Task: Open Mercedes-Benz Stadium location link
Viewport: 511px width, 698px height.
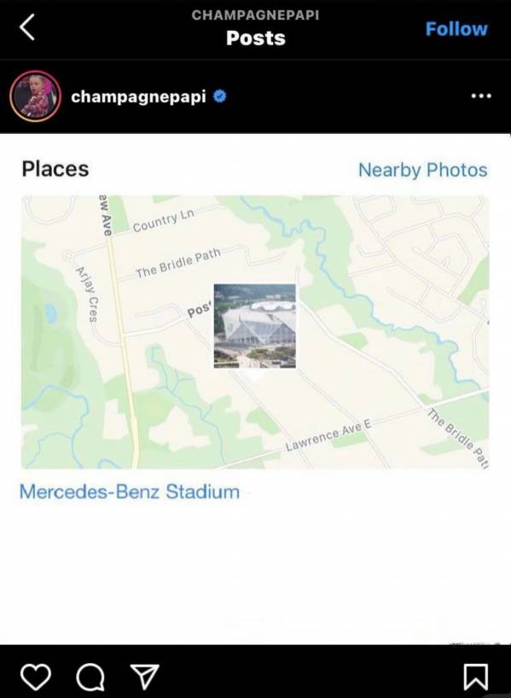Action: pos(130,492)
